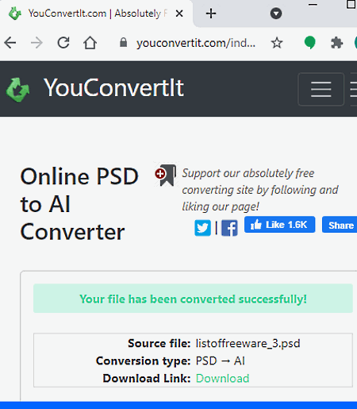Close the YouConvertIt.com tab

(179, 14)
